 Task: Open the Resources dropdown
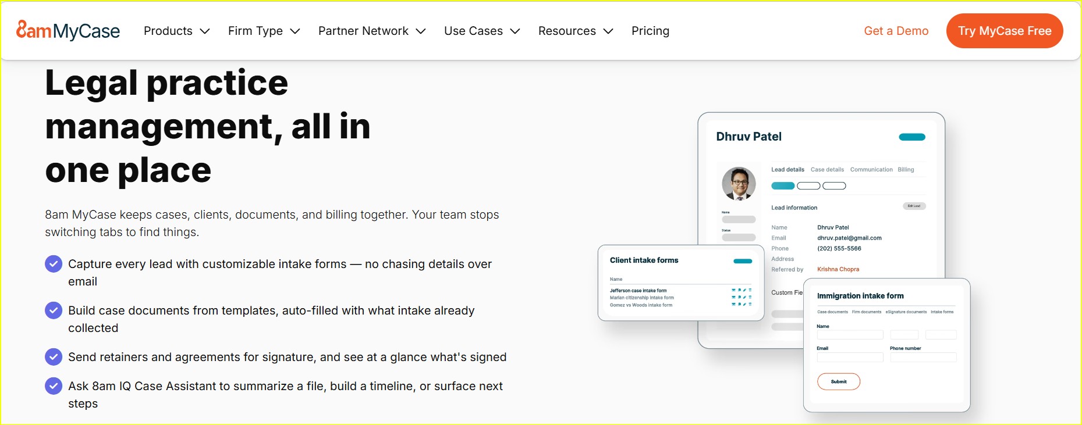tap(576, 31)
